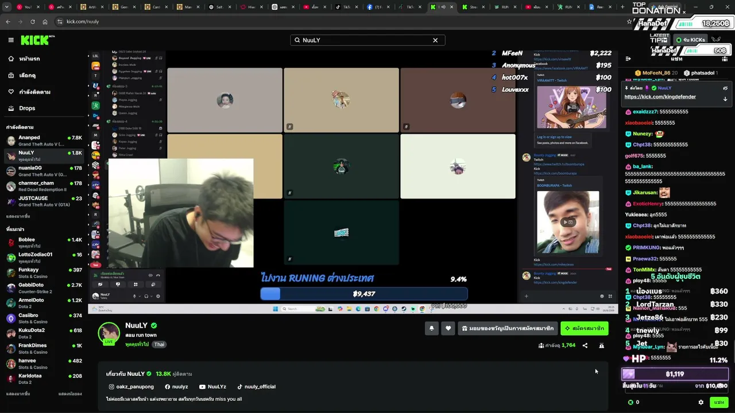
Task: Follow NuuLY with the heart button
Action: (x=448, y=329)
